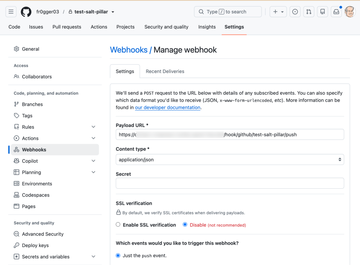Screen dimensions: 360x265
Task: Open the create new plus dropdown
Action: pyautogui.click(x=278, y=12)
